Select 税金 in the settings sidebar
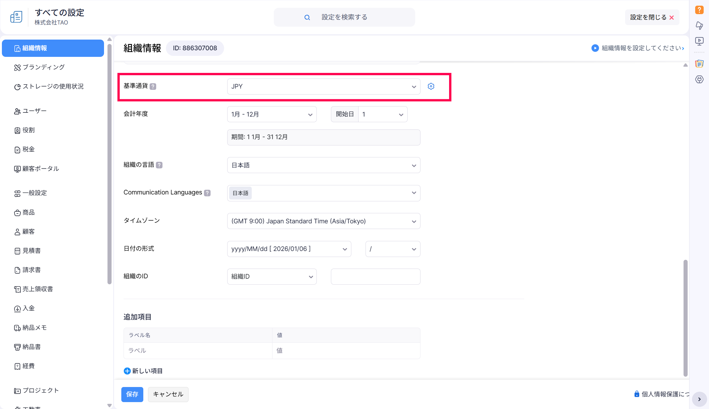The height and width of the screenshot is (409, 709). (28, 150)
